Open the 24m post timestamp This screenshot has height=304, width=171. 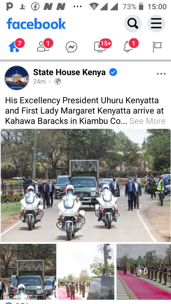coord(40,82)
